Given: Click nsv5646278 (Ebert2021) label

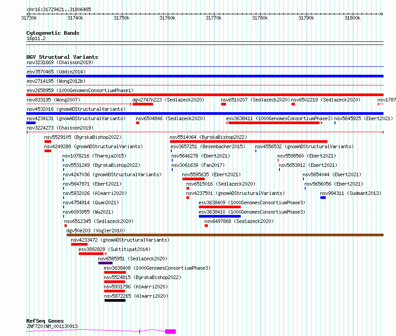Looking at the screenshot, I should click(x=201, y=156).
